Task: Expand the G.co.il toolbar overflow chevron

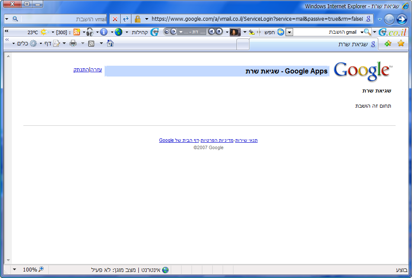Action: [x=7, y=31]
